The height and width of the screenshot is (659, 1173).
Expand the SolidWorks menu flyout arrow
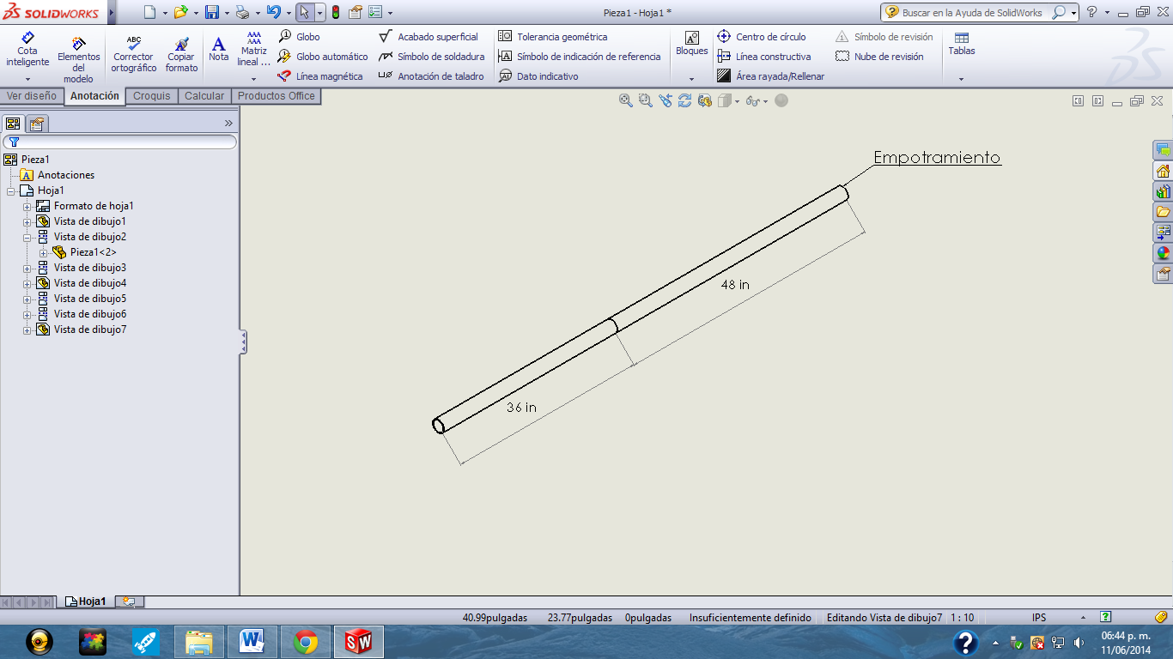coord(112,12)
